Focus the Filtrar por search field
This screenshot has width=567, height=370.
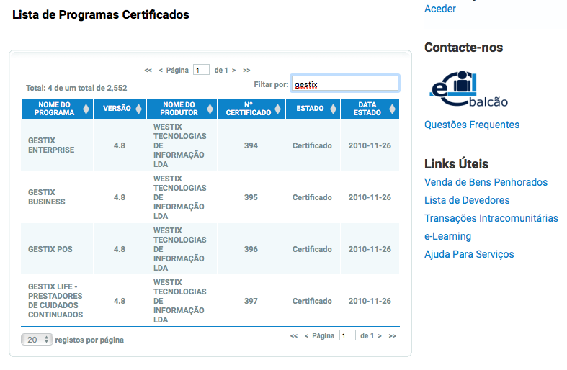click(345, 84)
